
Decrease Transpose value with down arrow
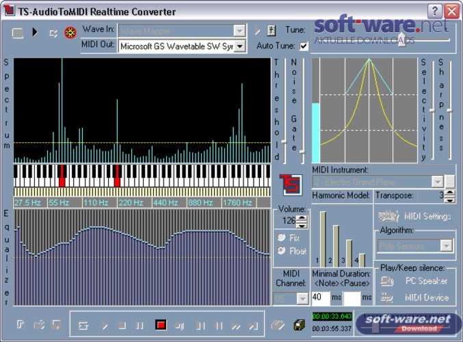tap(450, 199)
